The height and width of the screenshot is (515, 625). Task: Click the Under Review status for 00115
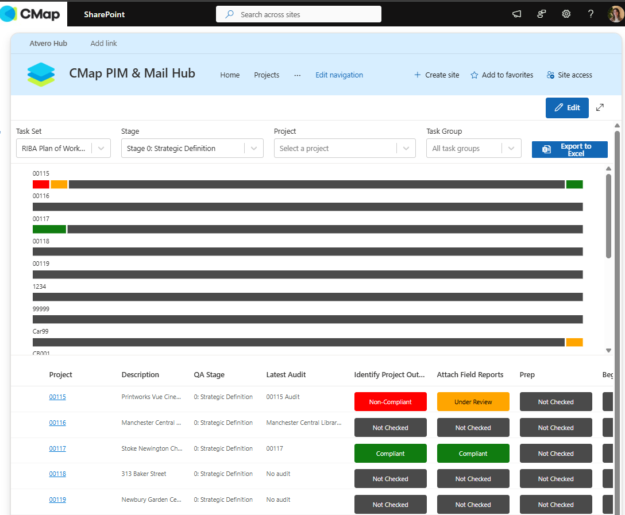[x=473, y=401]
